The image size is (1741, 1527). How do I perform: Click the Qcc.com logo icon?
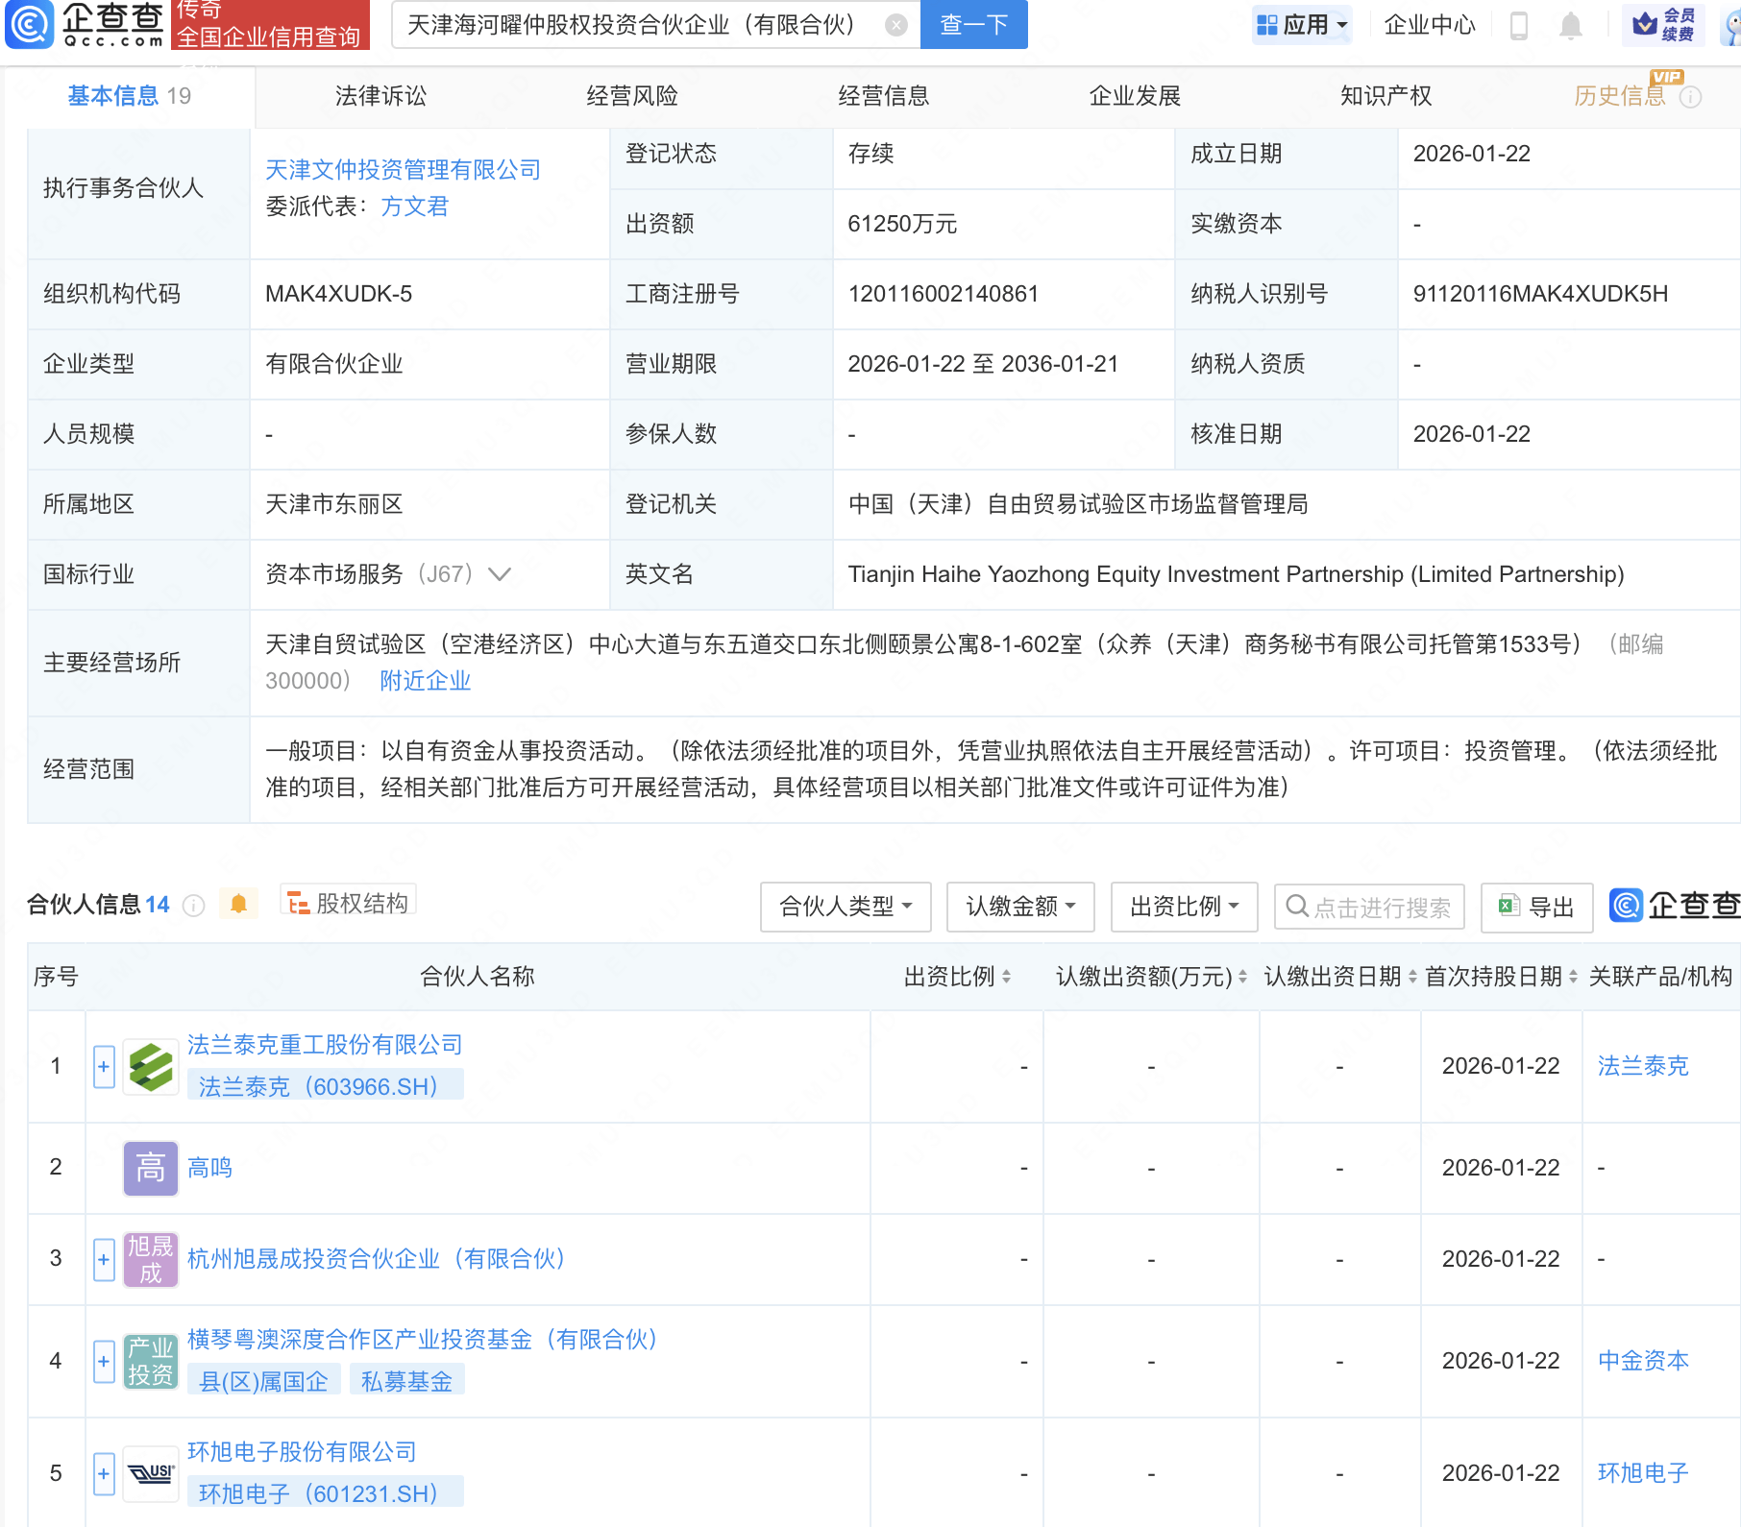pos(31,24)
